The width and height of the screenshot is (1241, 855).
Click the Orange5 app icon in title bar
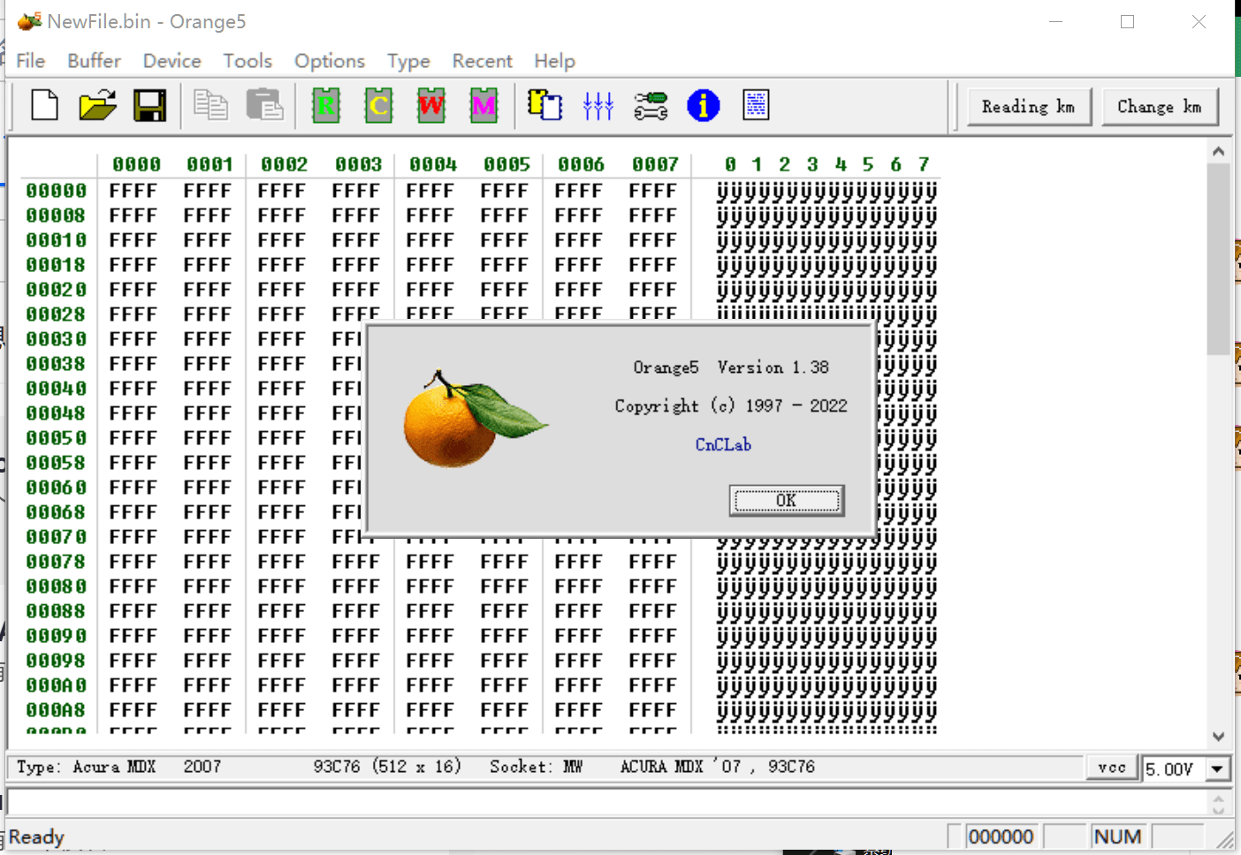click(29, 21)
